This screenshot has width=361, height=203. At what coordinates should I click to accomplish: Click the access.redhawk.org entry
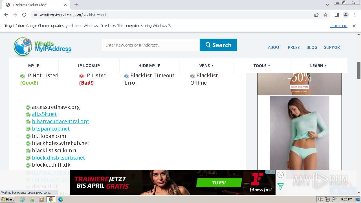tap(56, 107)
